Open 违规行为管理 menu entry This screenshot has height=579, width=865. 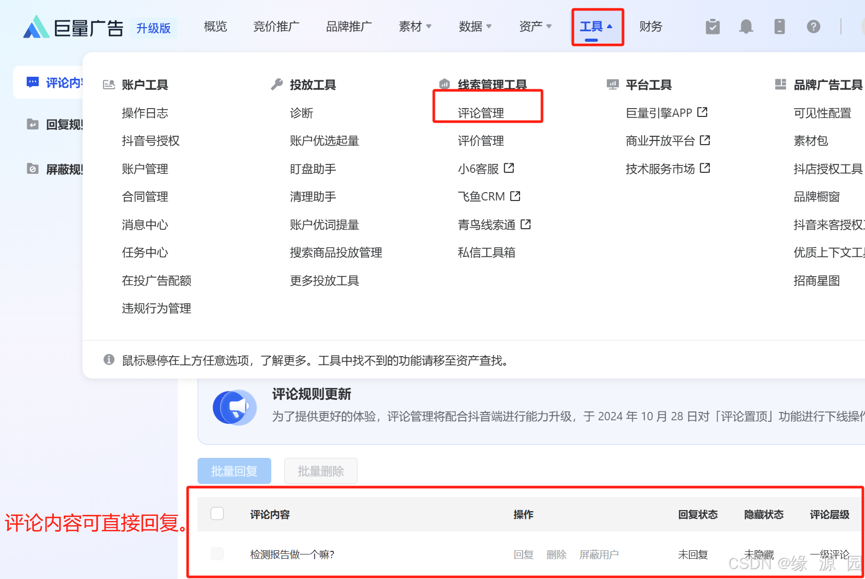[x=156, y=309]
